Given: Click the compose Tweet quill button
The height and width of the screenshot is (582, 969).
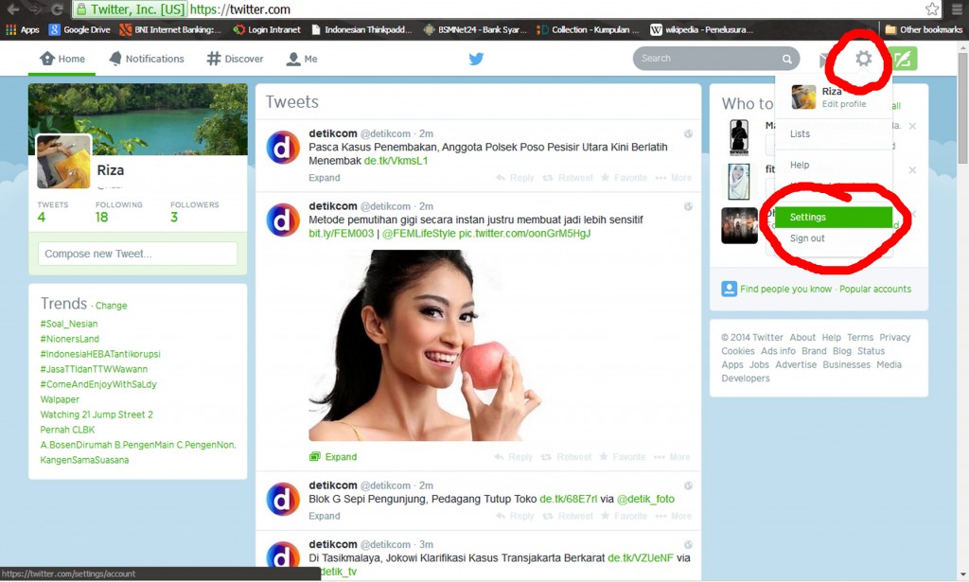Looking at the screenshot, I should [x=902, y=59].
